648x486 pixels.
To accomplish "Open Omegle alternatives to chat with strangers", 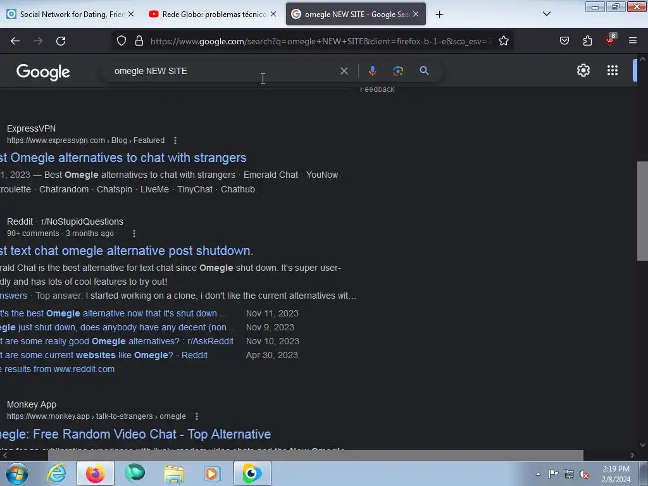I will pos(123,158).
